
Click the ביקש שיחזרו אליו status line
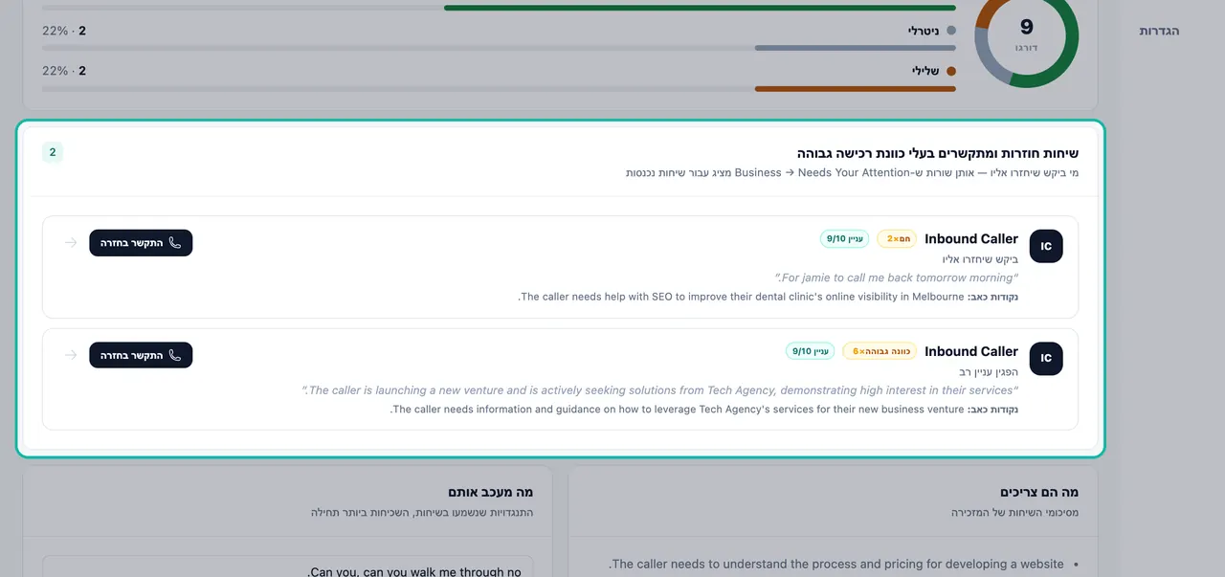coord(981,259)
